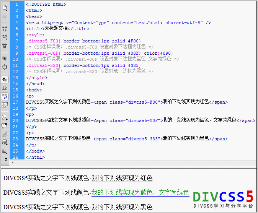The width and height of the screenshot is (258, 213).
Task: Click the .divcss5-F00 selector on line 7
Action: 42,41
